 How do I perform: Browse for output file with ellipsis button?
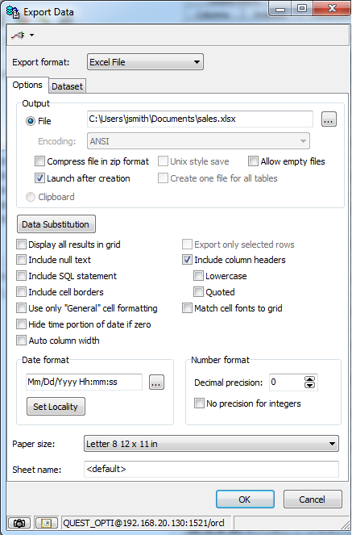point(329,119)
